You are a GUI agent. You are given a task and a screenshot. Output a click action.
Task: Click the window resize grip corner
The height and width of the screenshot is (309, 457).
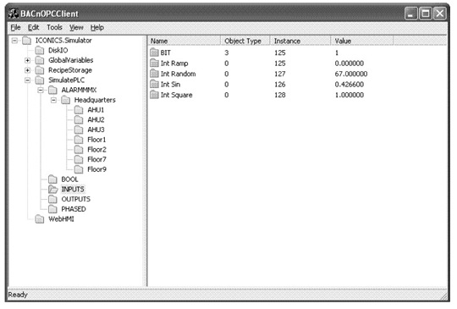tap(443, 296)
